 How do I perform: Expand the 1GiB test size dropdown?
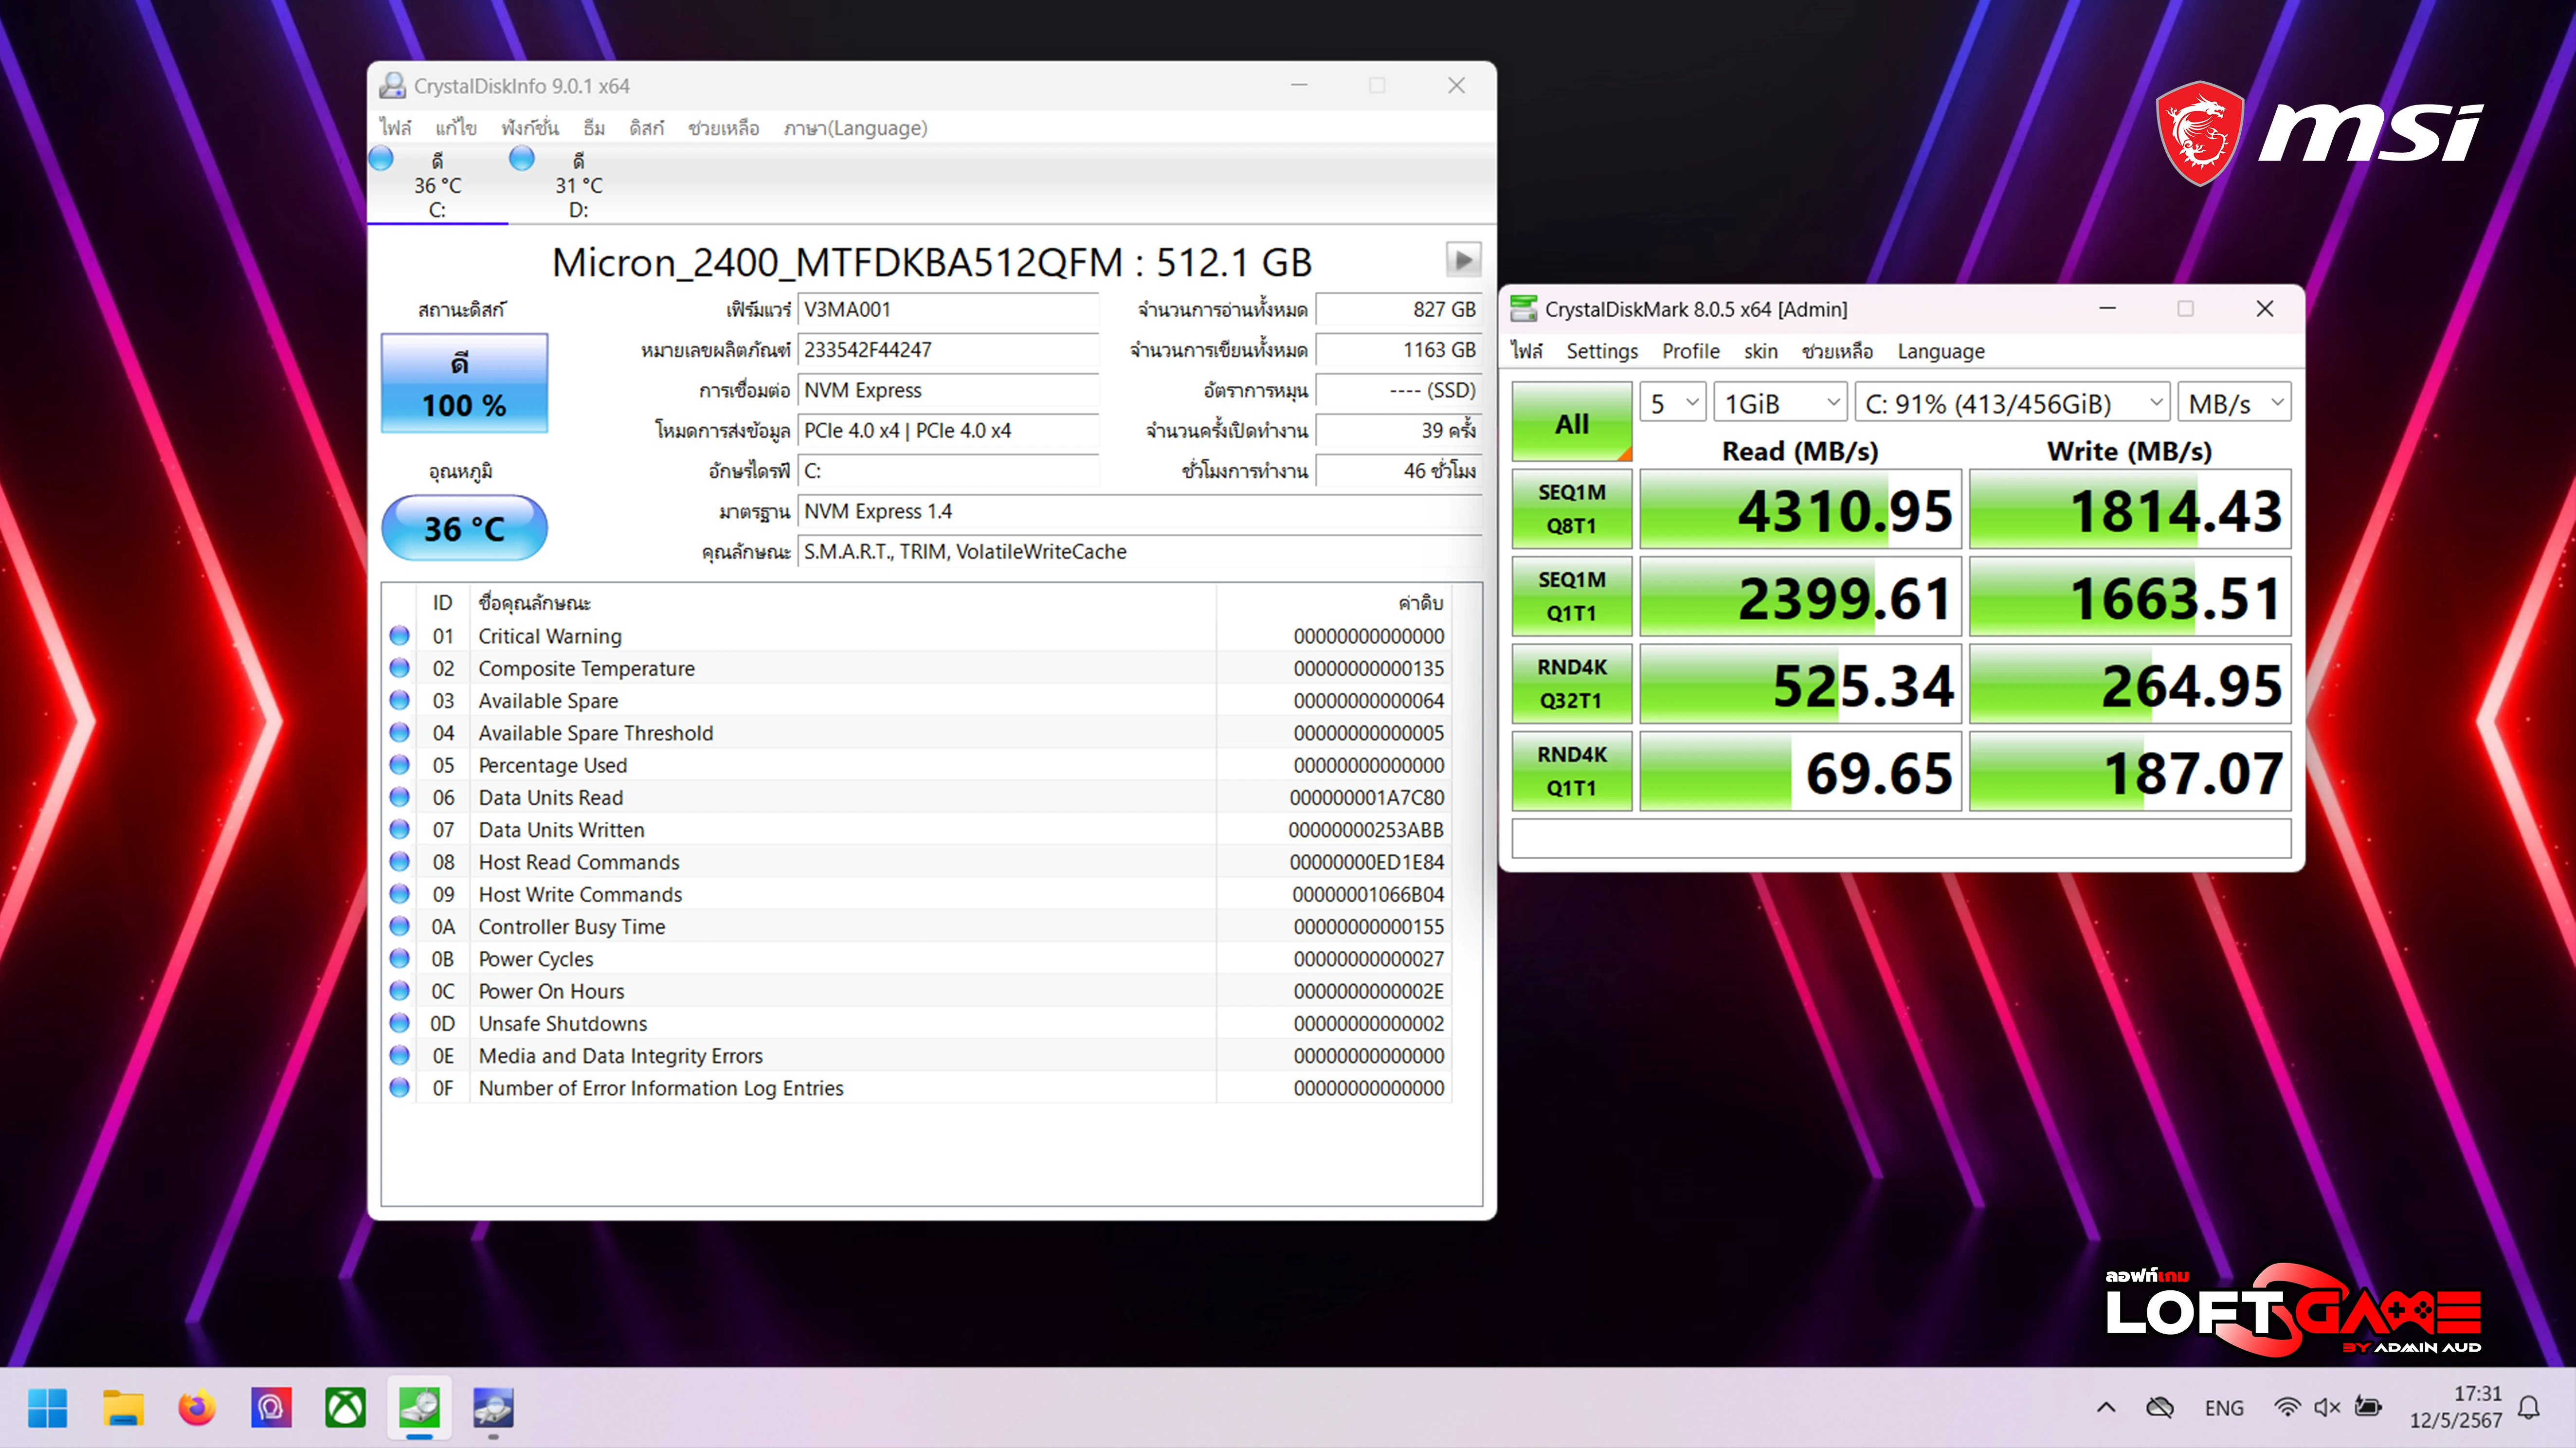[x=1780, y=403]
